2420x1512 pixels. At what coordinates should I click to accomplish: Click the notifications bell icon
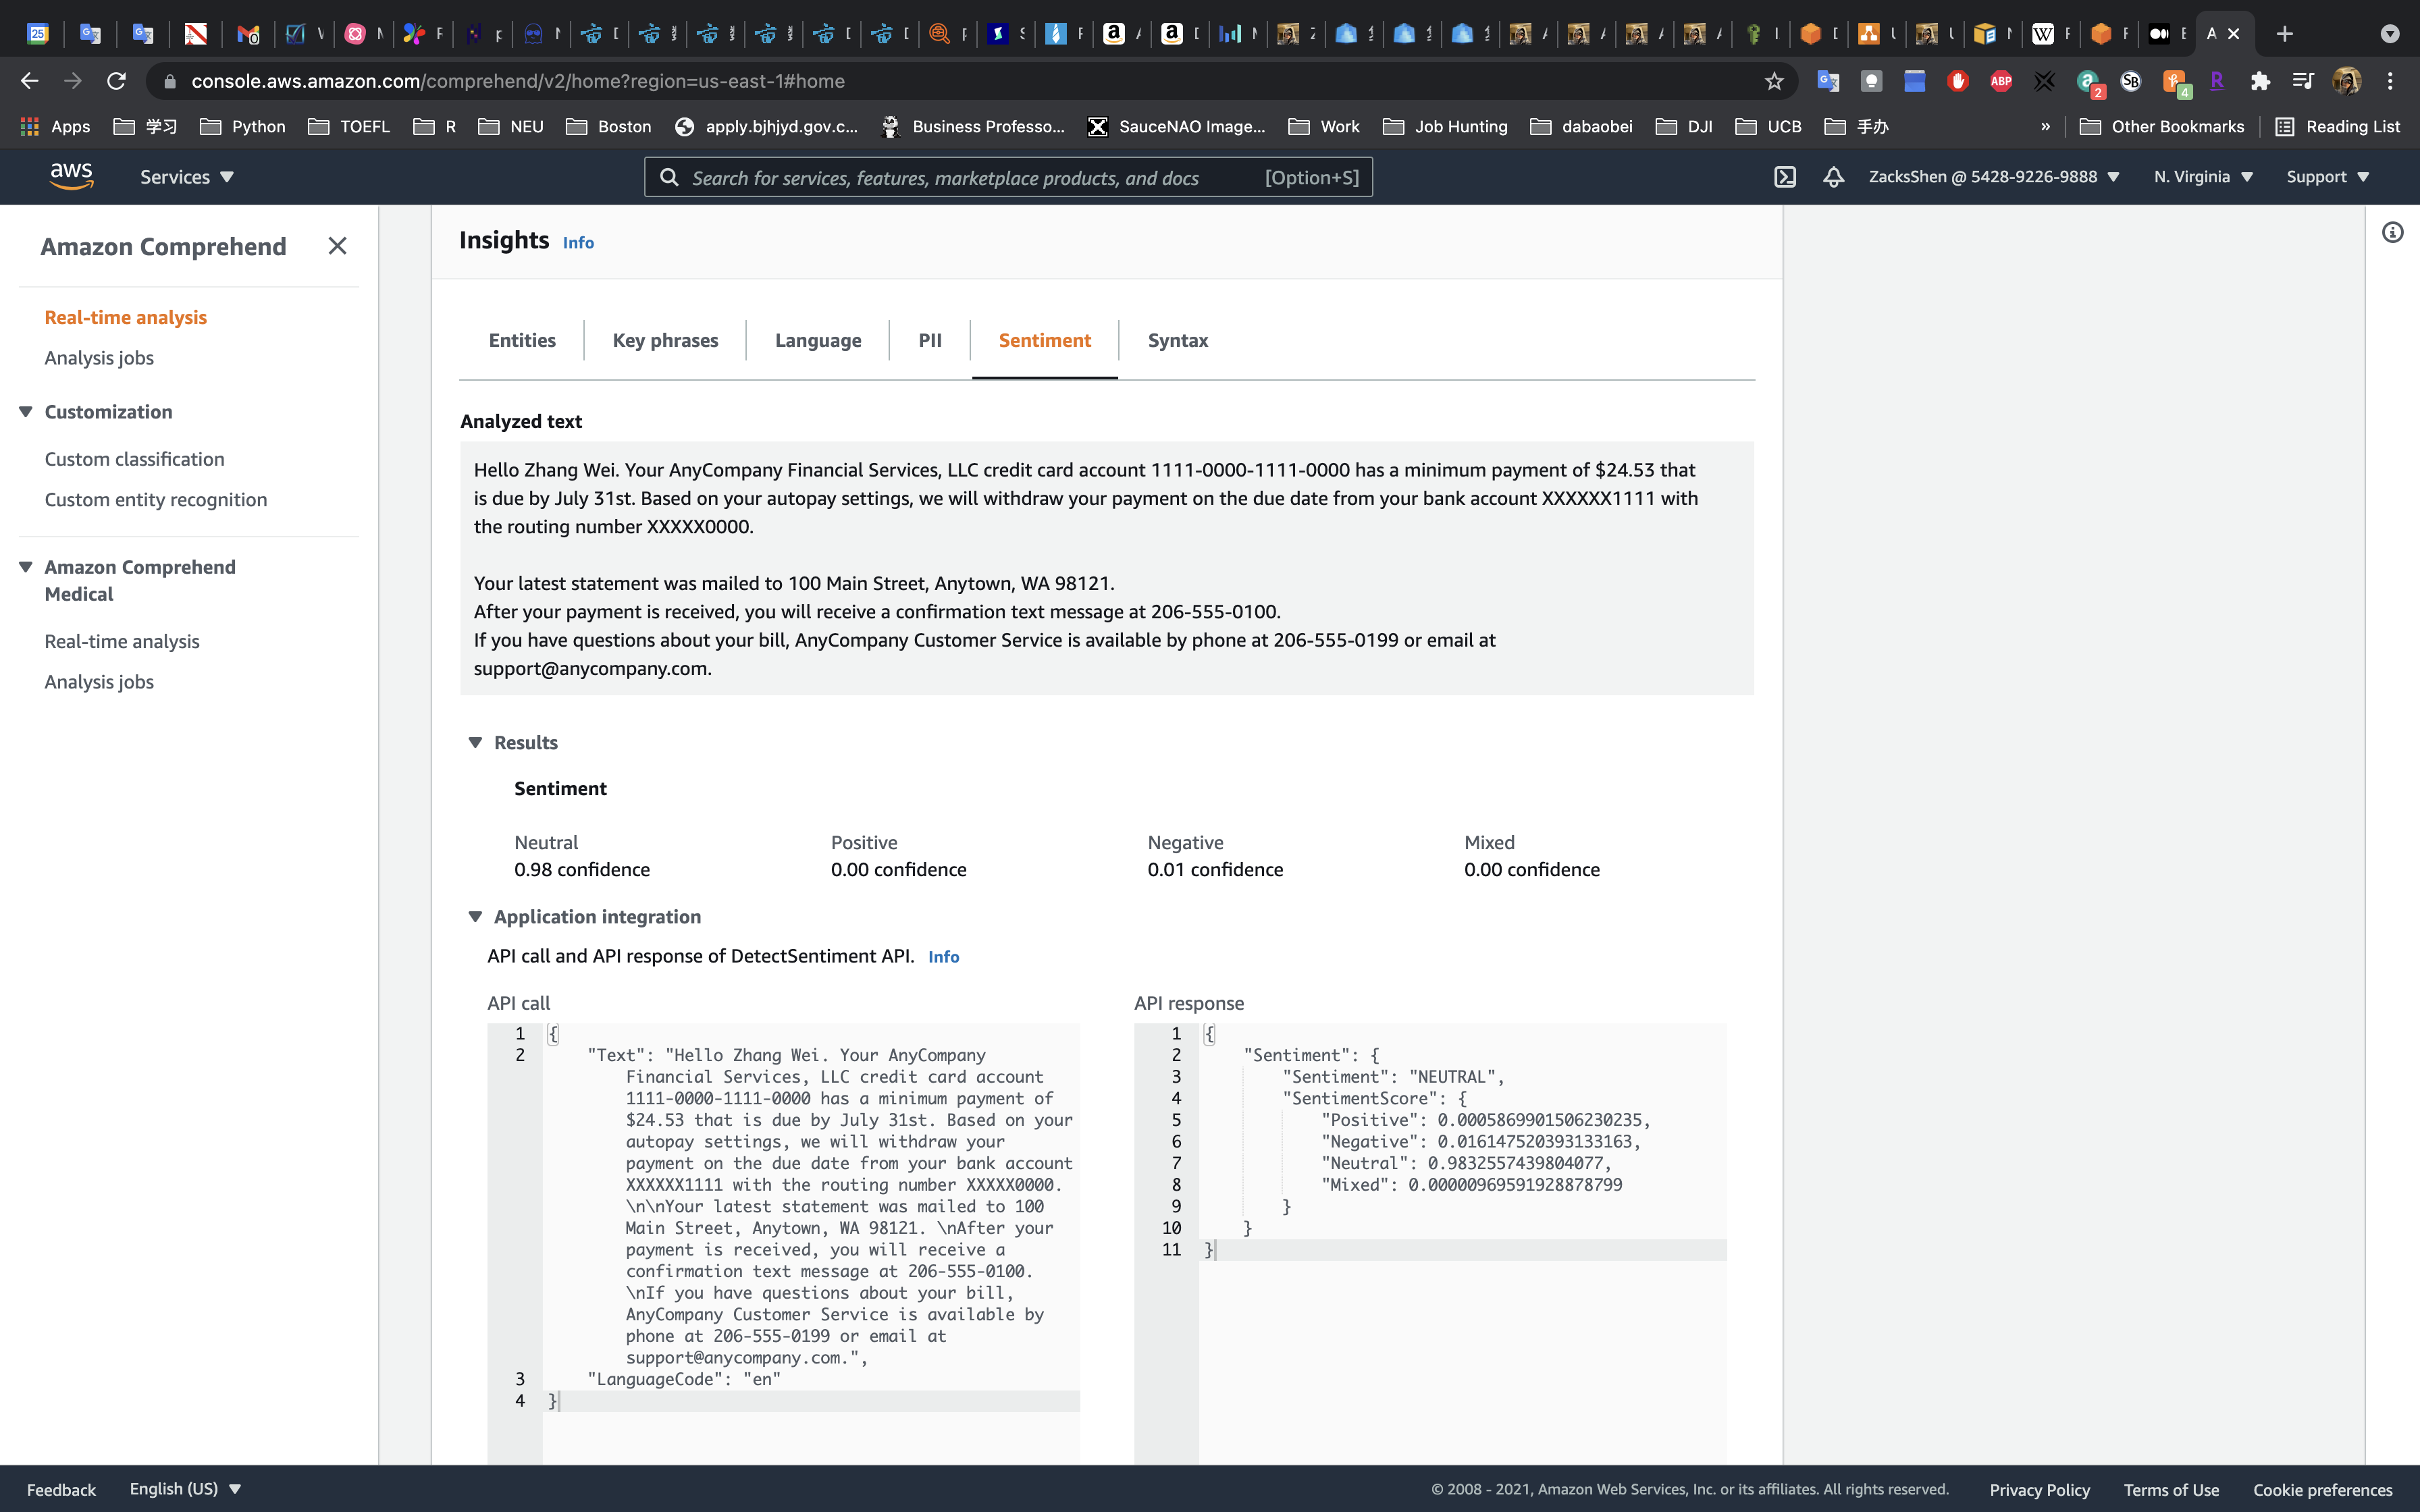[x=1833, y=177]
